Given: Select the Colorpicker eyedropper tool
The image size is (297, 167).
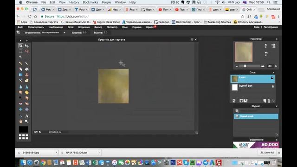Looking at the screenshot, I should [20, 116].
